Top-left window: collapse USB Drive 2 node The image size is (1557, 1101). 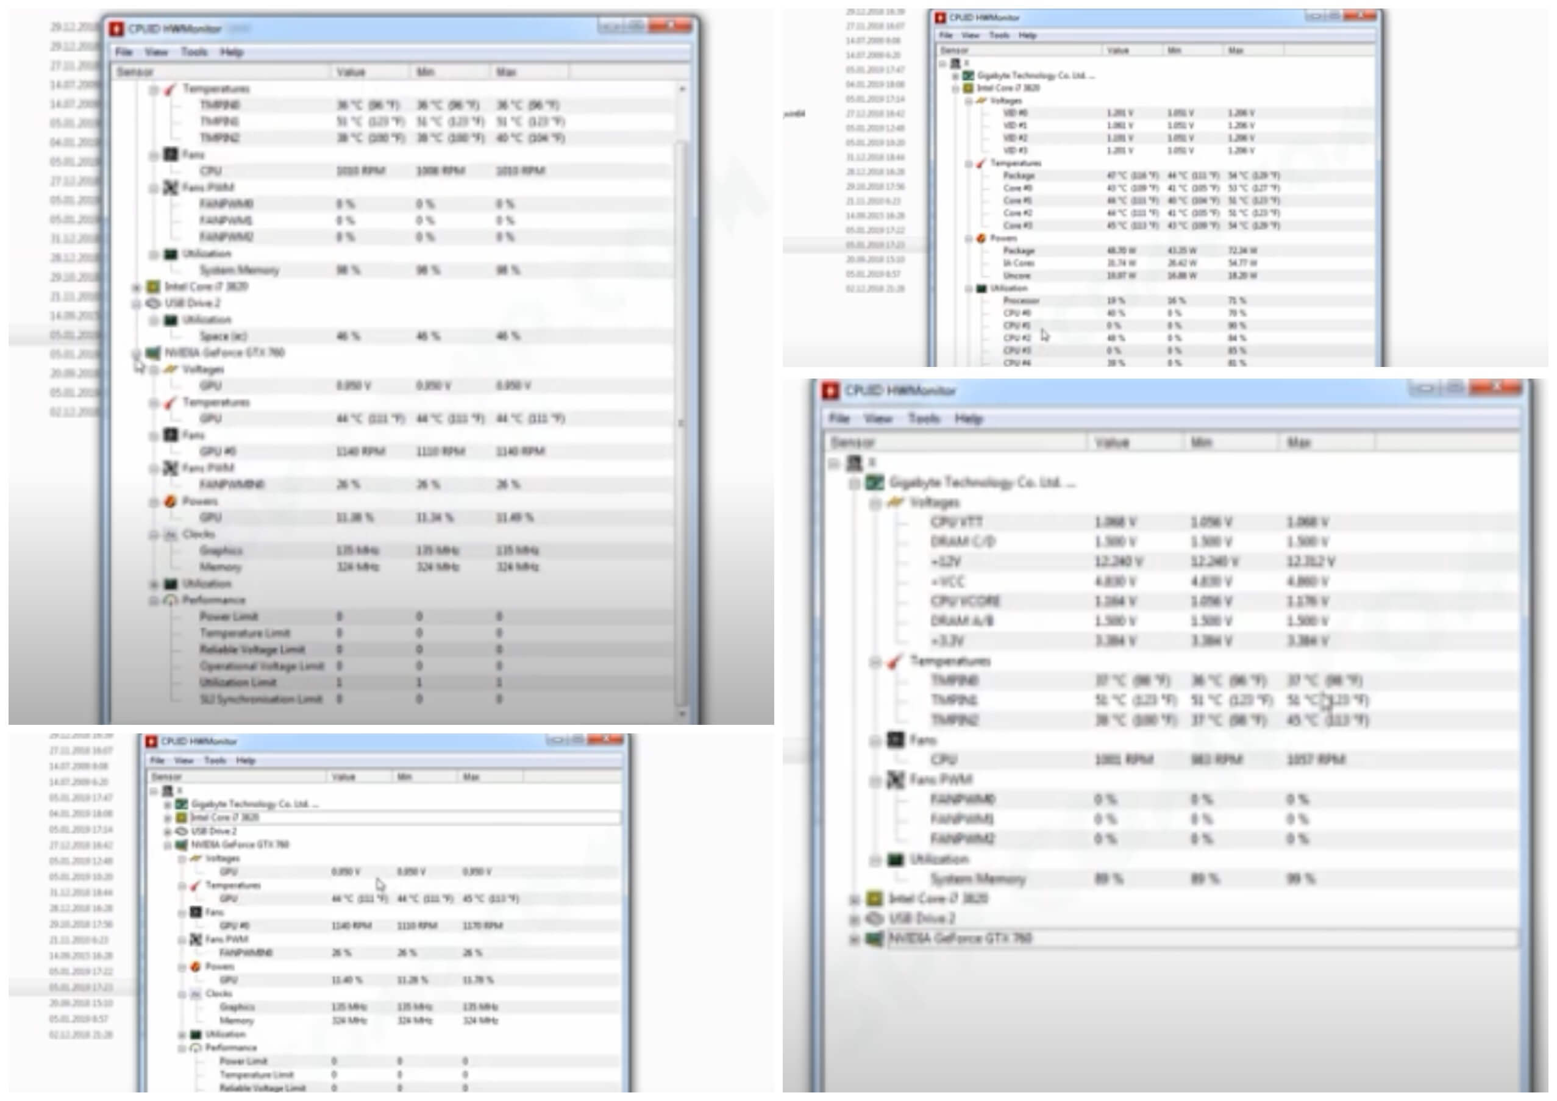[137, 304]
